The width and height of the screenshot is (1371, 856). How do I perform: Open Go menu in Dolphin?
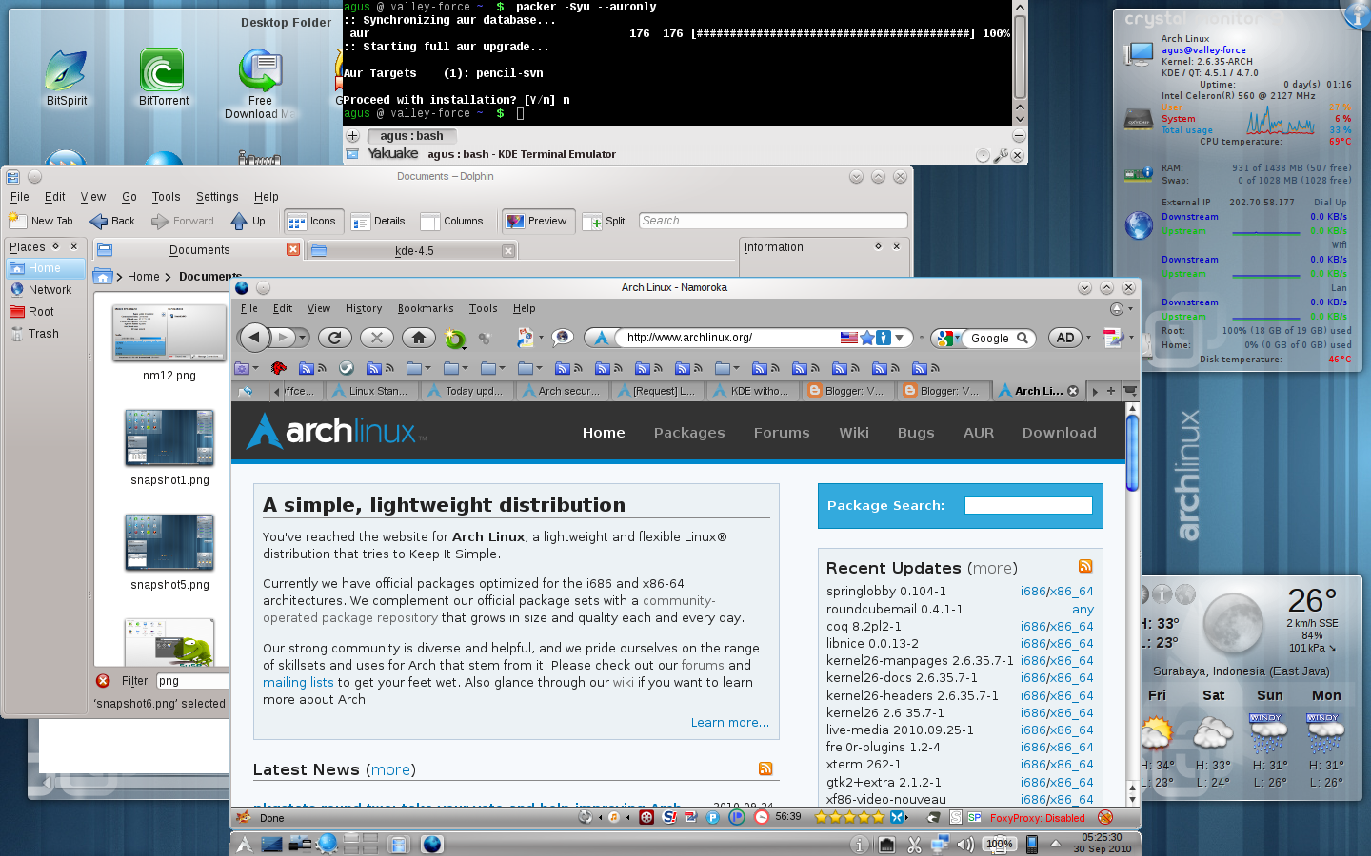pos(129,197)
